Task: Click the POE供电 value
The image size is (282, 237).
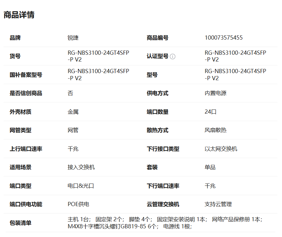Action: click(78, 204)
